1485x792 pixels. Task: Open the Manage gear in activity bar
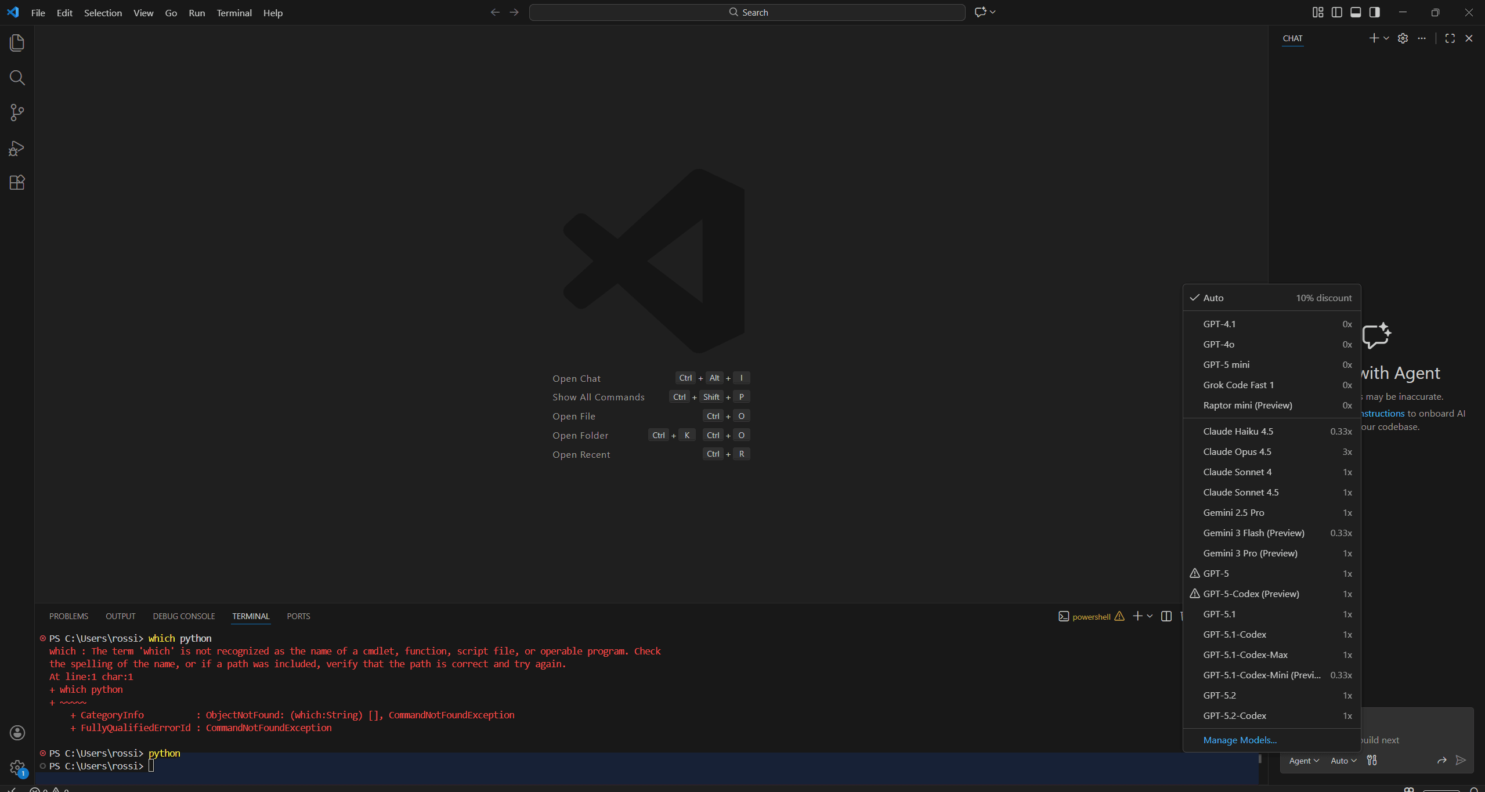click(17, 768)
